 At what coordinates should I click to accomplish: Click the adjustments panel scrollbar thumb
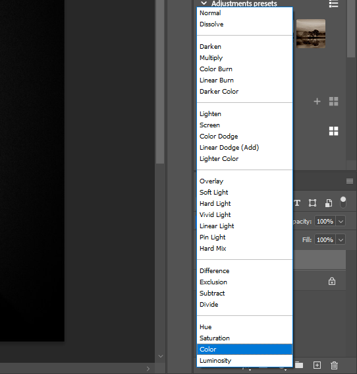coord(351,28)
